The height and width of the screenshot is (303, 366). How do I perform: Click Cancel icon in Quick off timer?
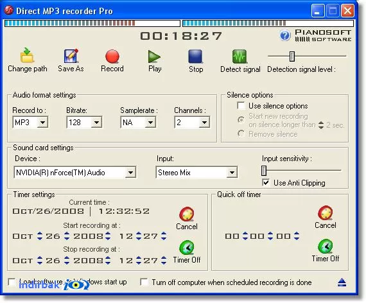pyautogui.click(x=325, y=212)
